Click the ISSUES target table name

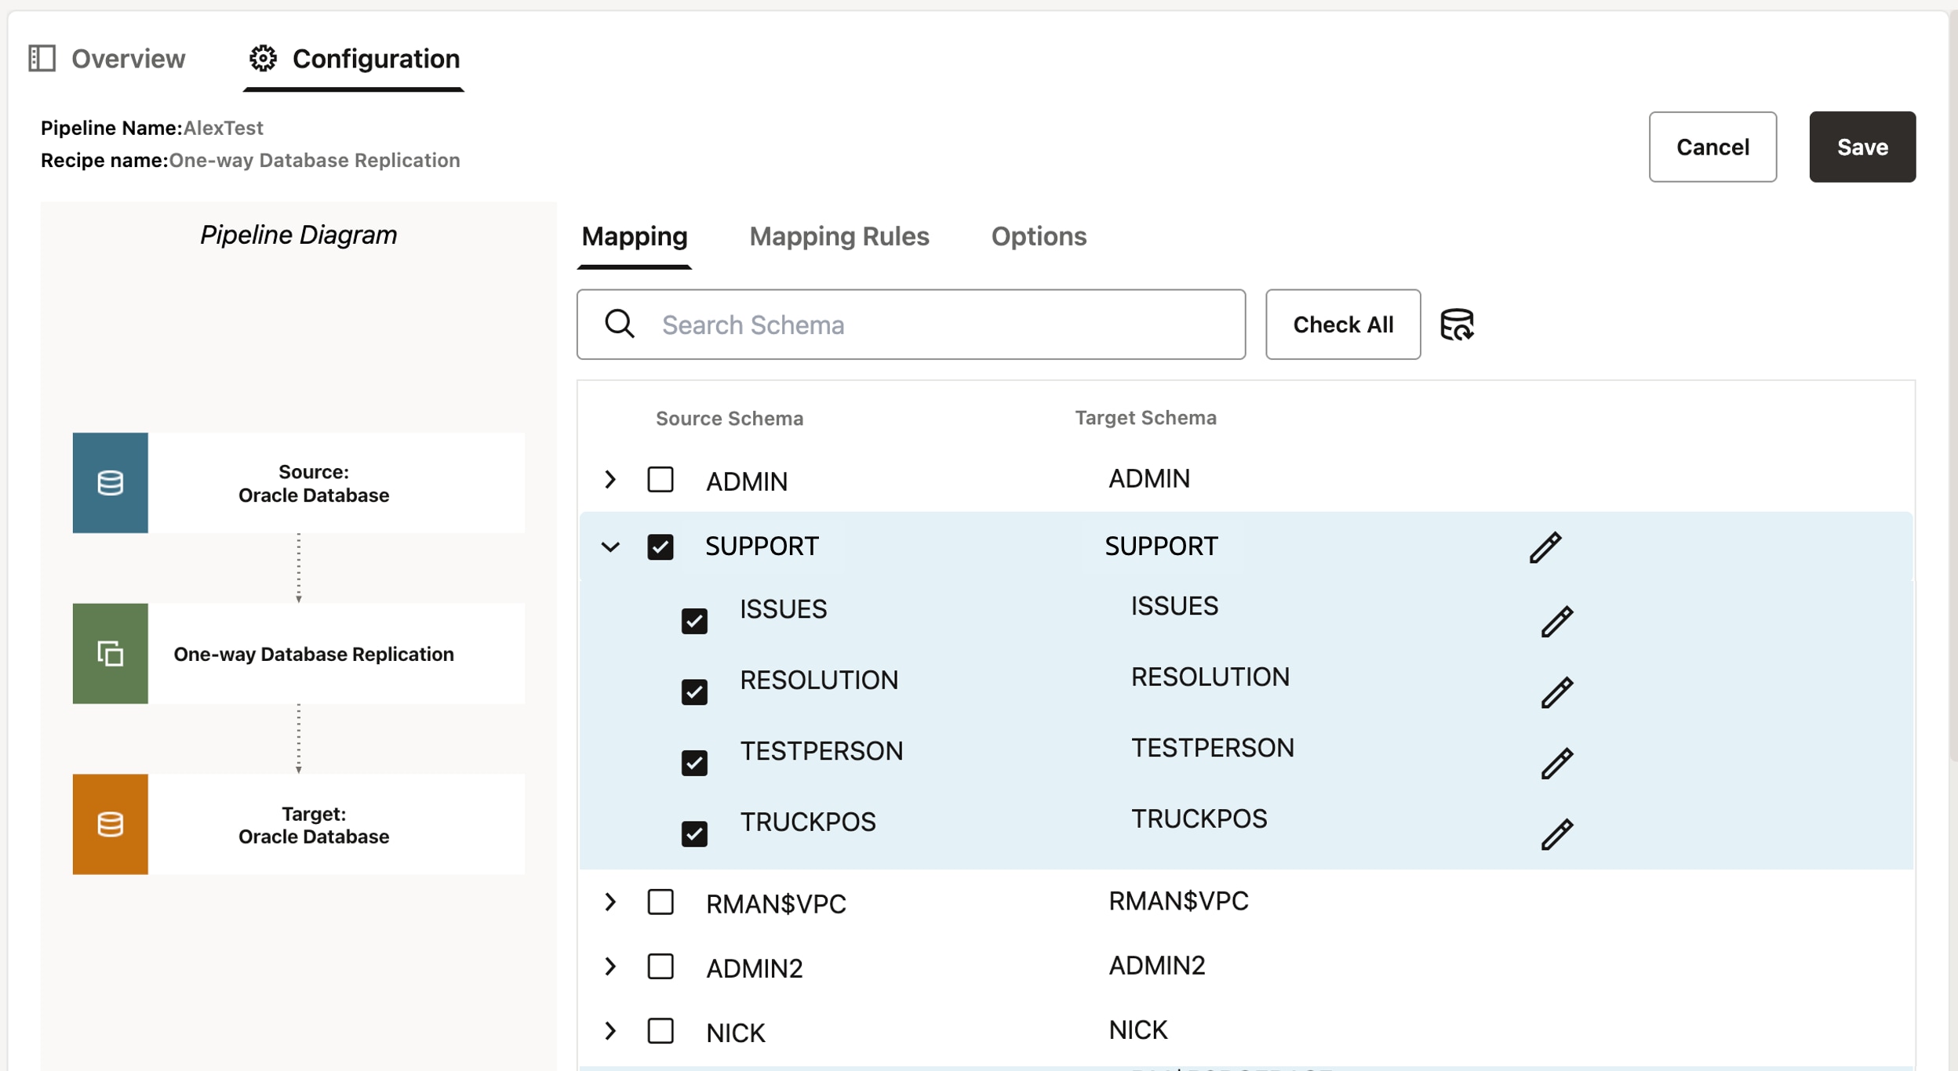(x=1174, y=606)
